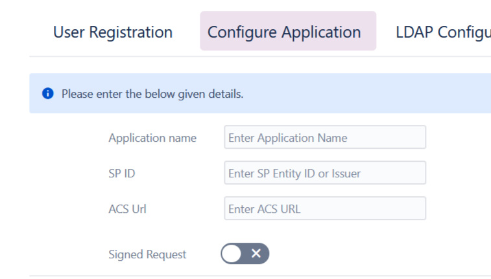Click the SP ID label
491x279 pixels.
click(122, 173)
